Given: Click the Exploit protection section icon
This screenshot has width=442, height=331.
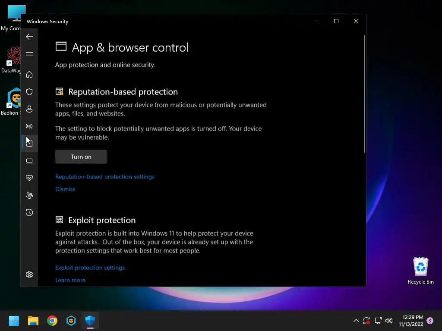Looking at the screenshot, I should pos(59,220).
